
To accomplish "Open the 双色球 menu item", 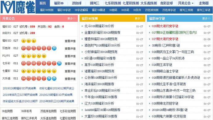I will 77,3.
